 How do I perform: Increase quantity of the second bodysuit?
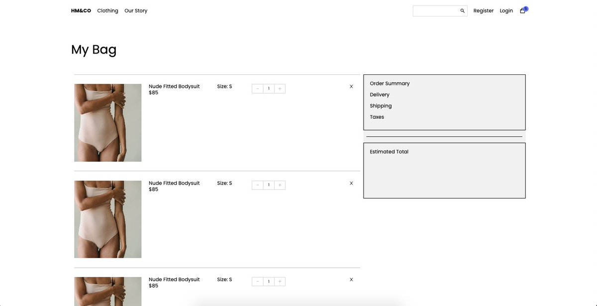click(x=280, y=185)
